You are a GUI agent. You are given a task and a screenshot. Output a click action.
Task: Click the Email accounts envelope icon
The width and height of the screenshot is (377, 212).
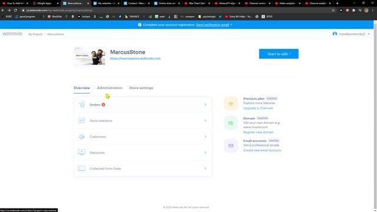tap(231, 145)
